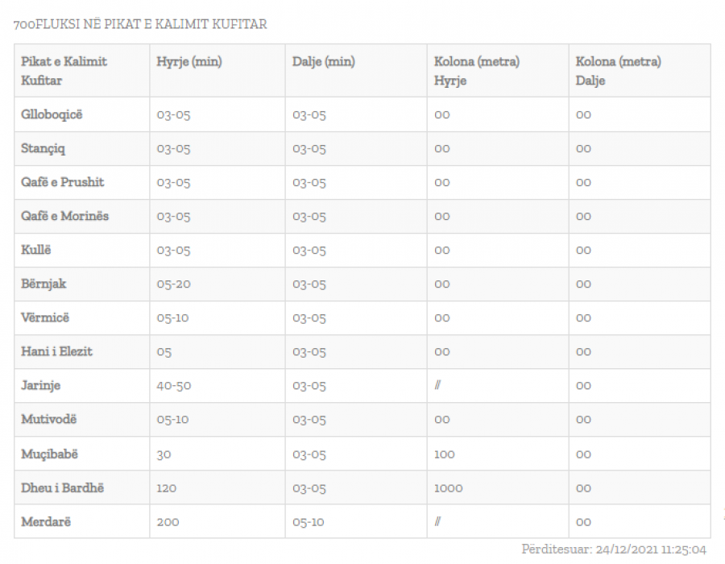This screenshot has width=725, height=564.
Task: Select the Kolona (metra) Dalje header
Action: 618,71
